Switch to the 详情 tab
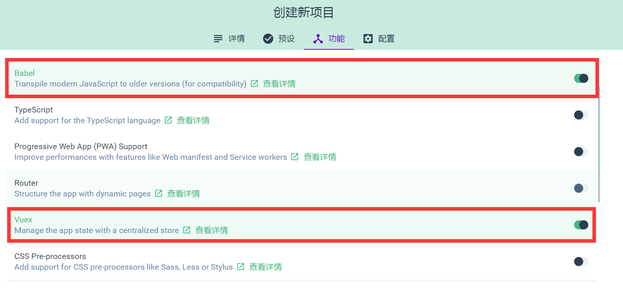 [x=229, y=39]
